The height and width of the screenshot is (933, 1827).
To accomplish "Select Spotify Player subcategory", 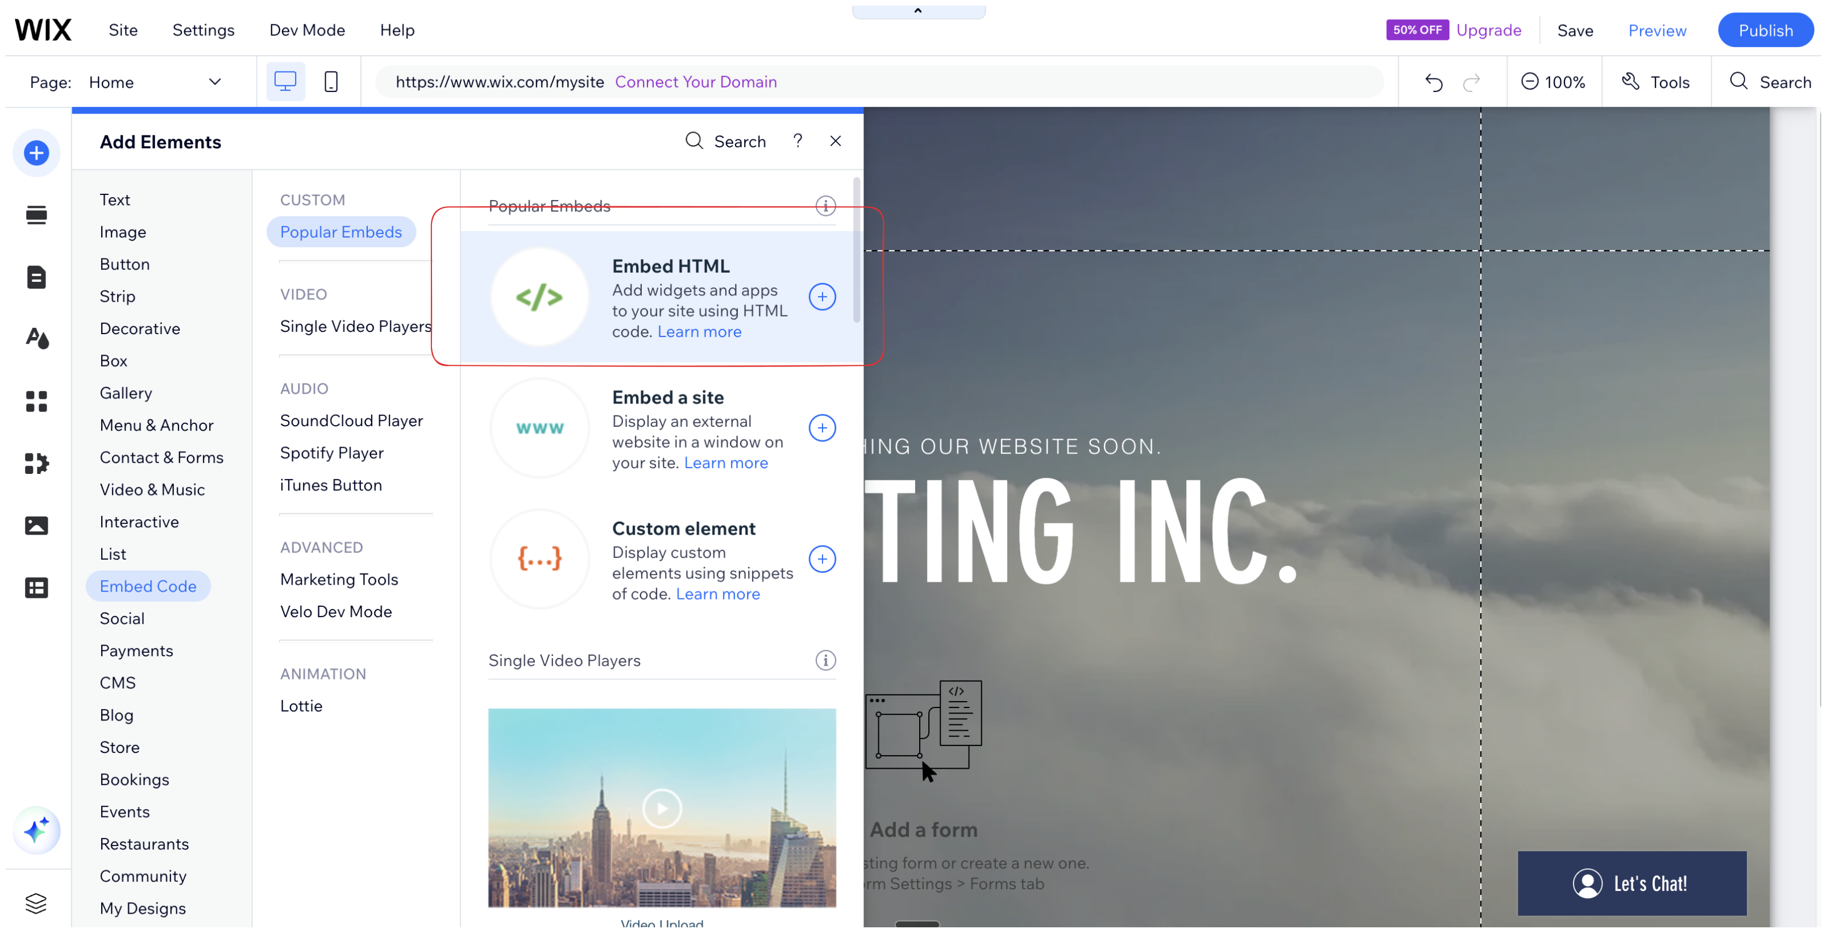I will [x=331, y=453].
